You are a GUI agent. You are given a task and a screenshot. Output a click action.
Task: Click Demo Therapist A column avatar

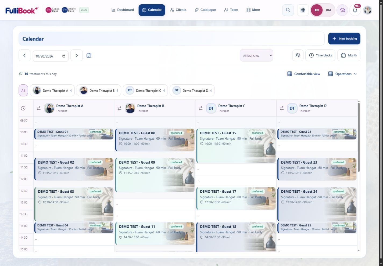(x=49, y=108)
